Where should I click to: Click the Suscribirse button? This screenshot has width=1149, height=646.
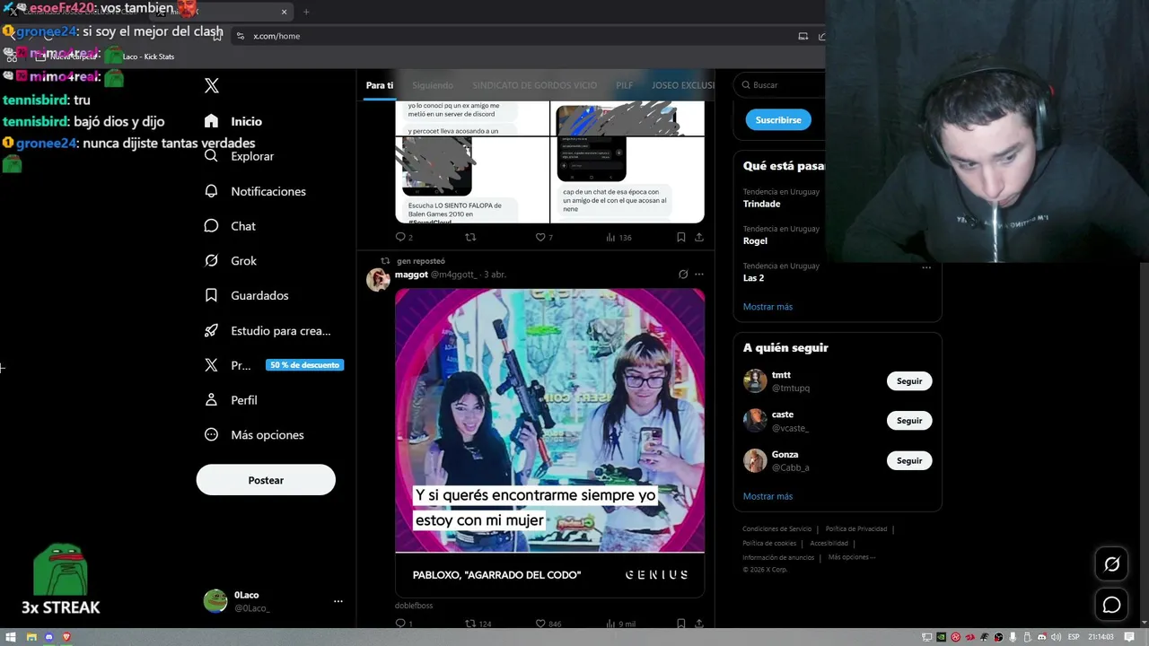(778, 119)
